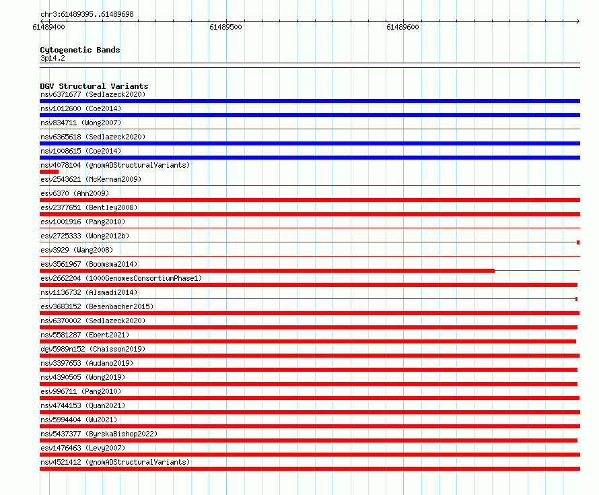Select nsv4390505 (Wong2019) label

(83, 377)
